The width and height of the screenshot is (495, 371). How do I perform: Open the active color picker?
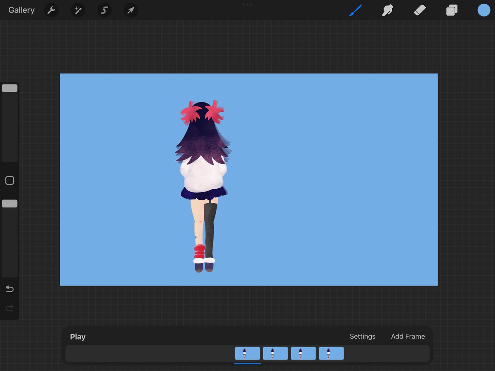pos(484,10)
